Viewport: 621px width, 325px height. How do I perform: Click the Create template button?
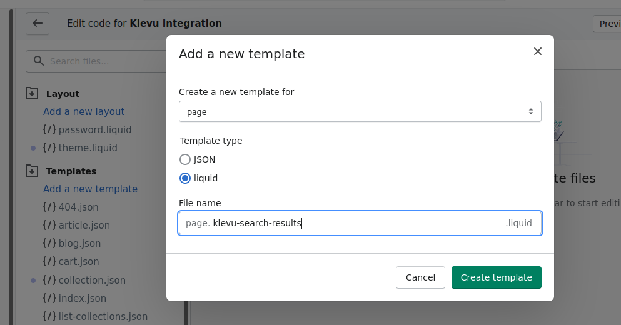(496, 277)
